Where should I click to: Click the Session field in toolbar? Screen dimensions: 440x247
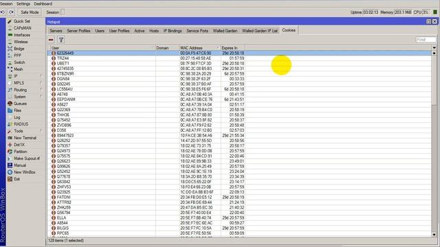point(63,12)
